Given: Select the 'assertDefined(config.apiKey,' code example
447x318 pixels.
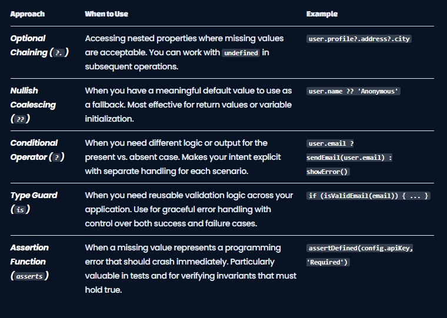Looking at the screenshot, I should pyautogui.click(x=361, y=248).
